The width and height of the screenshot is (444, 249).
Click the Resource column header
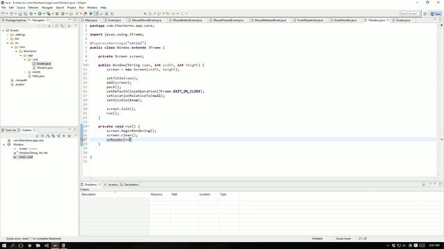[160, 194]
